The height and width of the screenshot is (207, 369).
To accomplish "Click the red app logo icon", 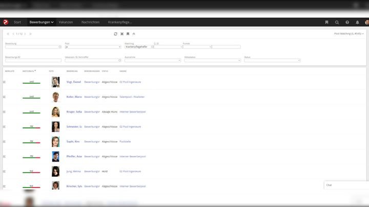I will [x=6, y=22].
